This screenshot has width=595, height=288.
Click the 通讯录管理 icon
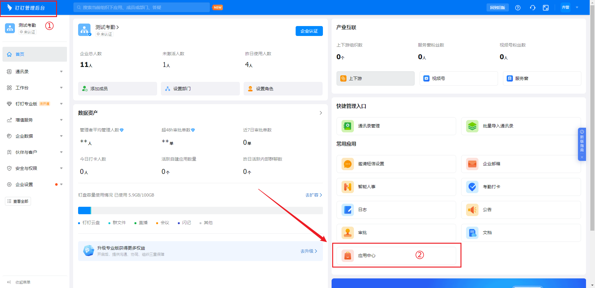click(x=348, y=126)
